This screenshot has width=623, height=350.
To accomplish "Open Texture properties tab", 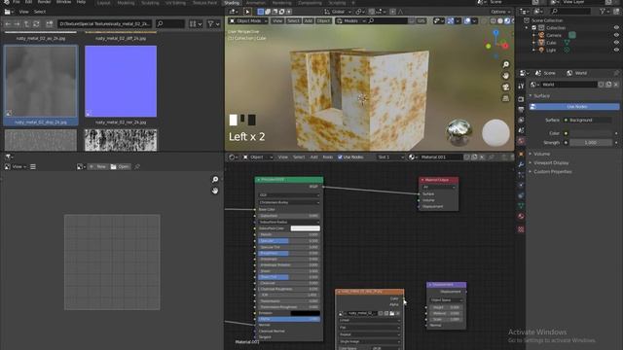I will pos(521,229).
